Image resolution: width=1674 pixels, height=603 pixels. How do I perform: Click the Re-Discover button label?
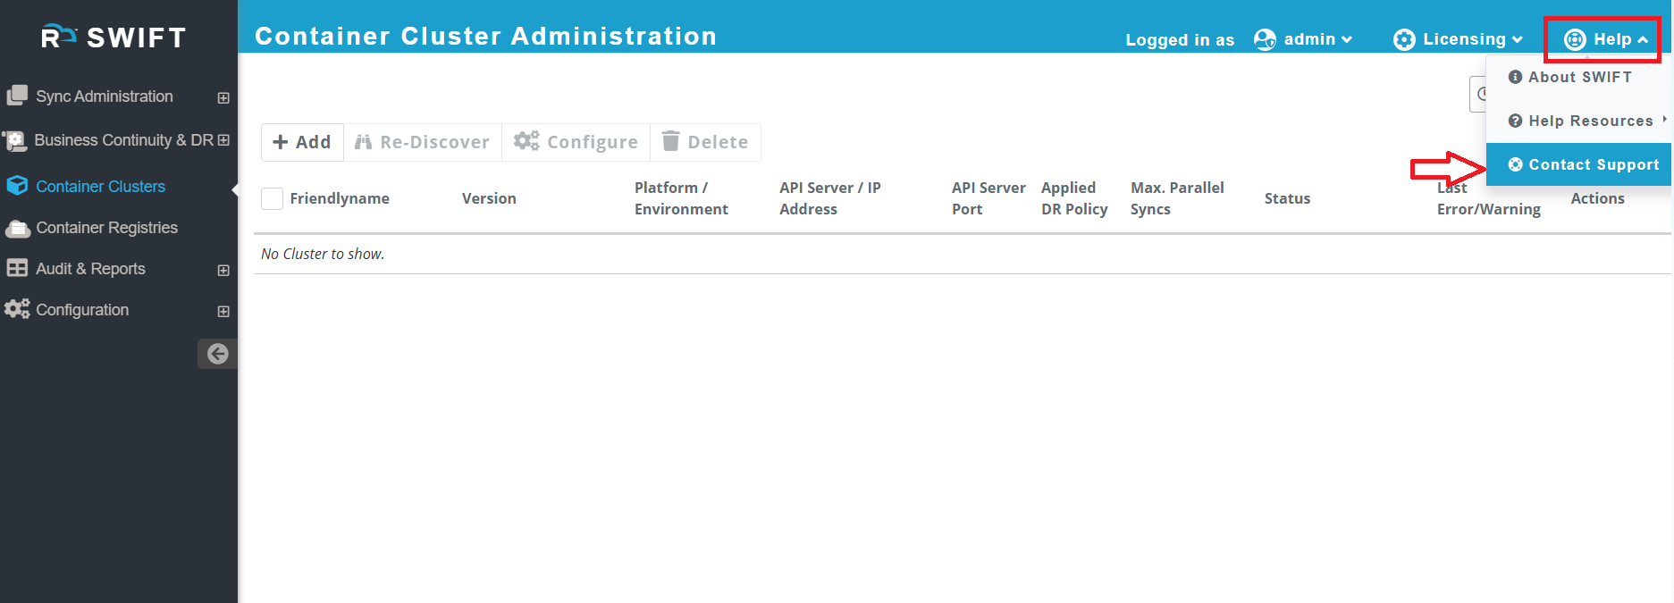[x=434, y=142]
